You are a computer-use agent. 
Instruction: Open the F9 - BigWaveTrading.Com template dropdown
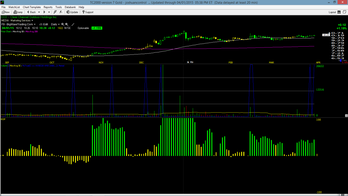(x=18, y=24)
